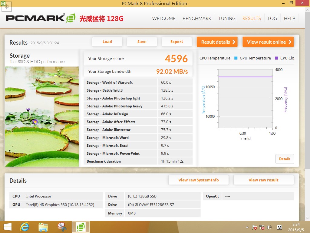Select the Storage - Battlefield 3 row

[138, 90]
